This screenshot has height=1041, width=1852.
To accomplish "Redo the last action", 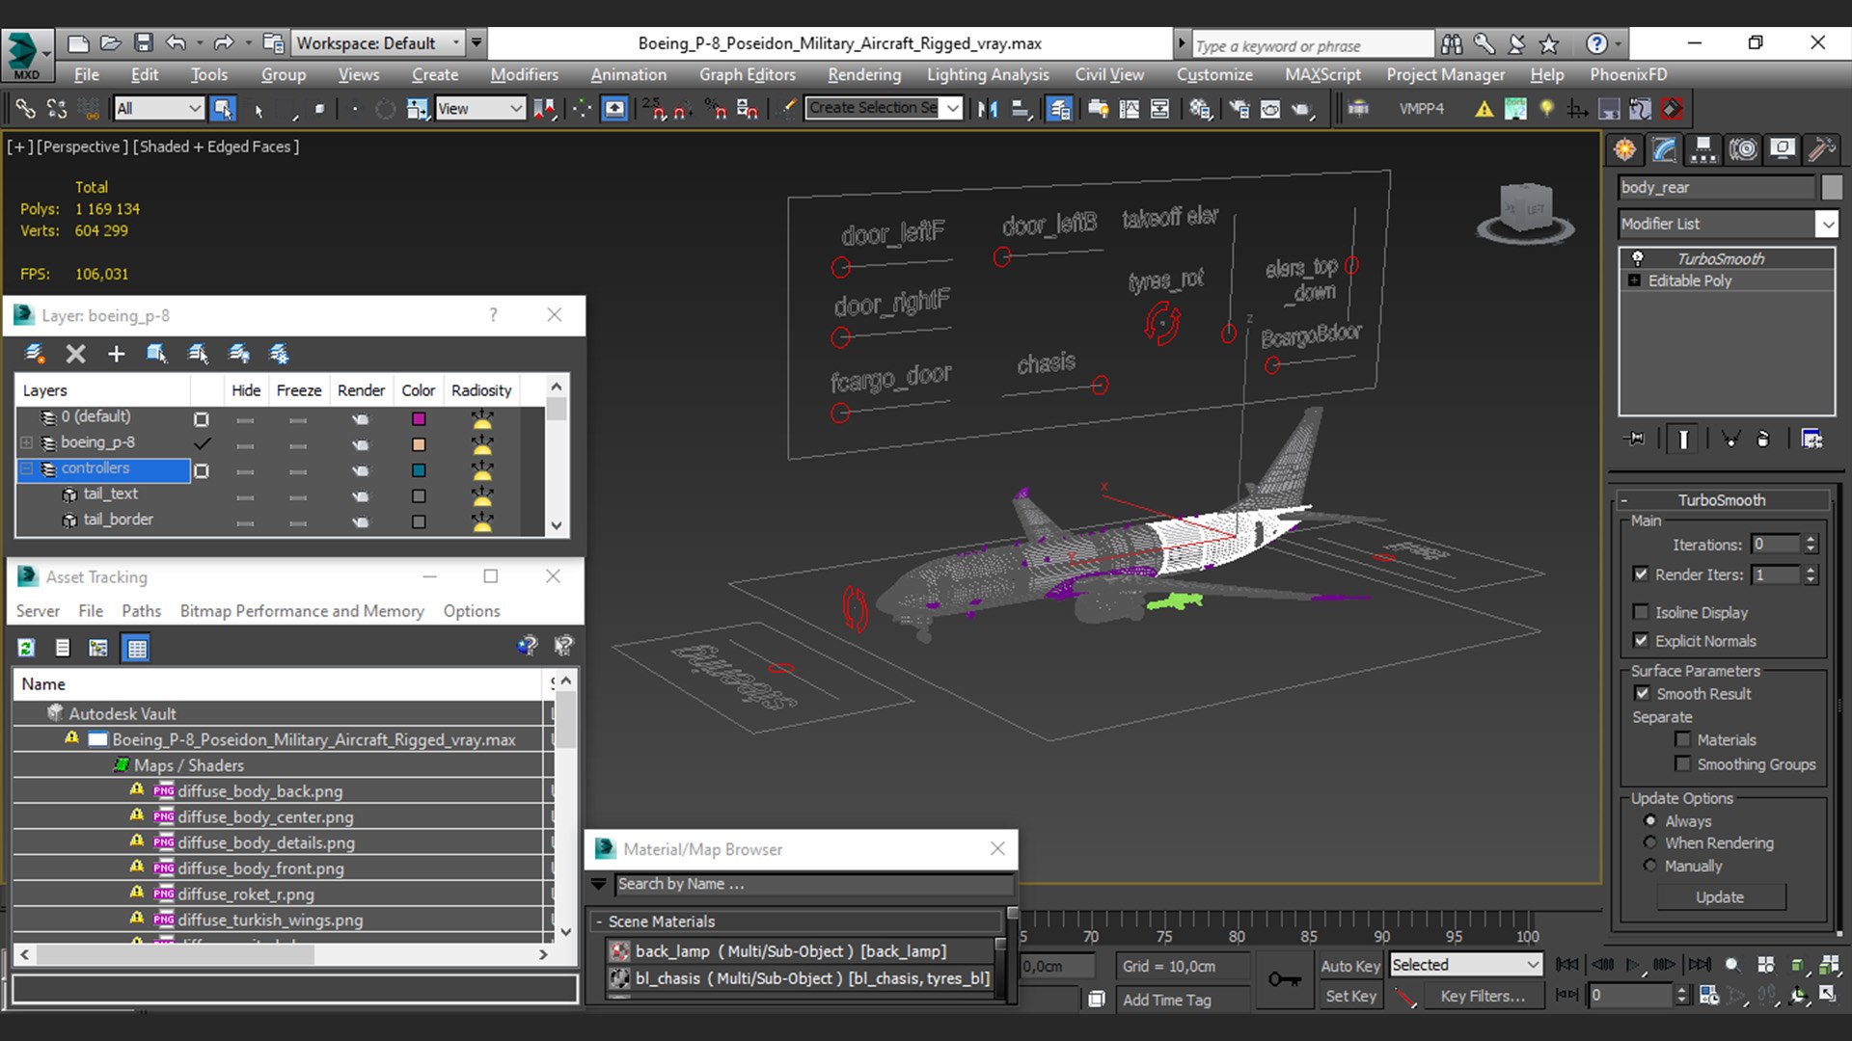I will (223, 43).
